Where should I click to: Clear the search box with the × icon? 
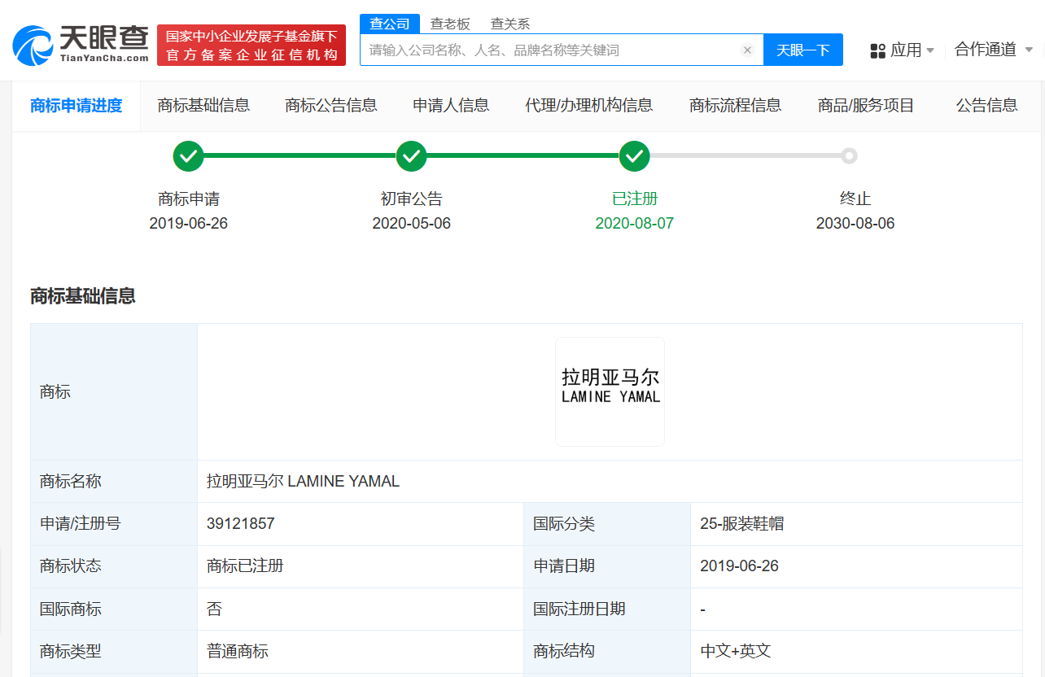747,50
